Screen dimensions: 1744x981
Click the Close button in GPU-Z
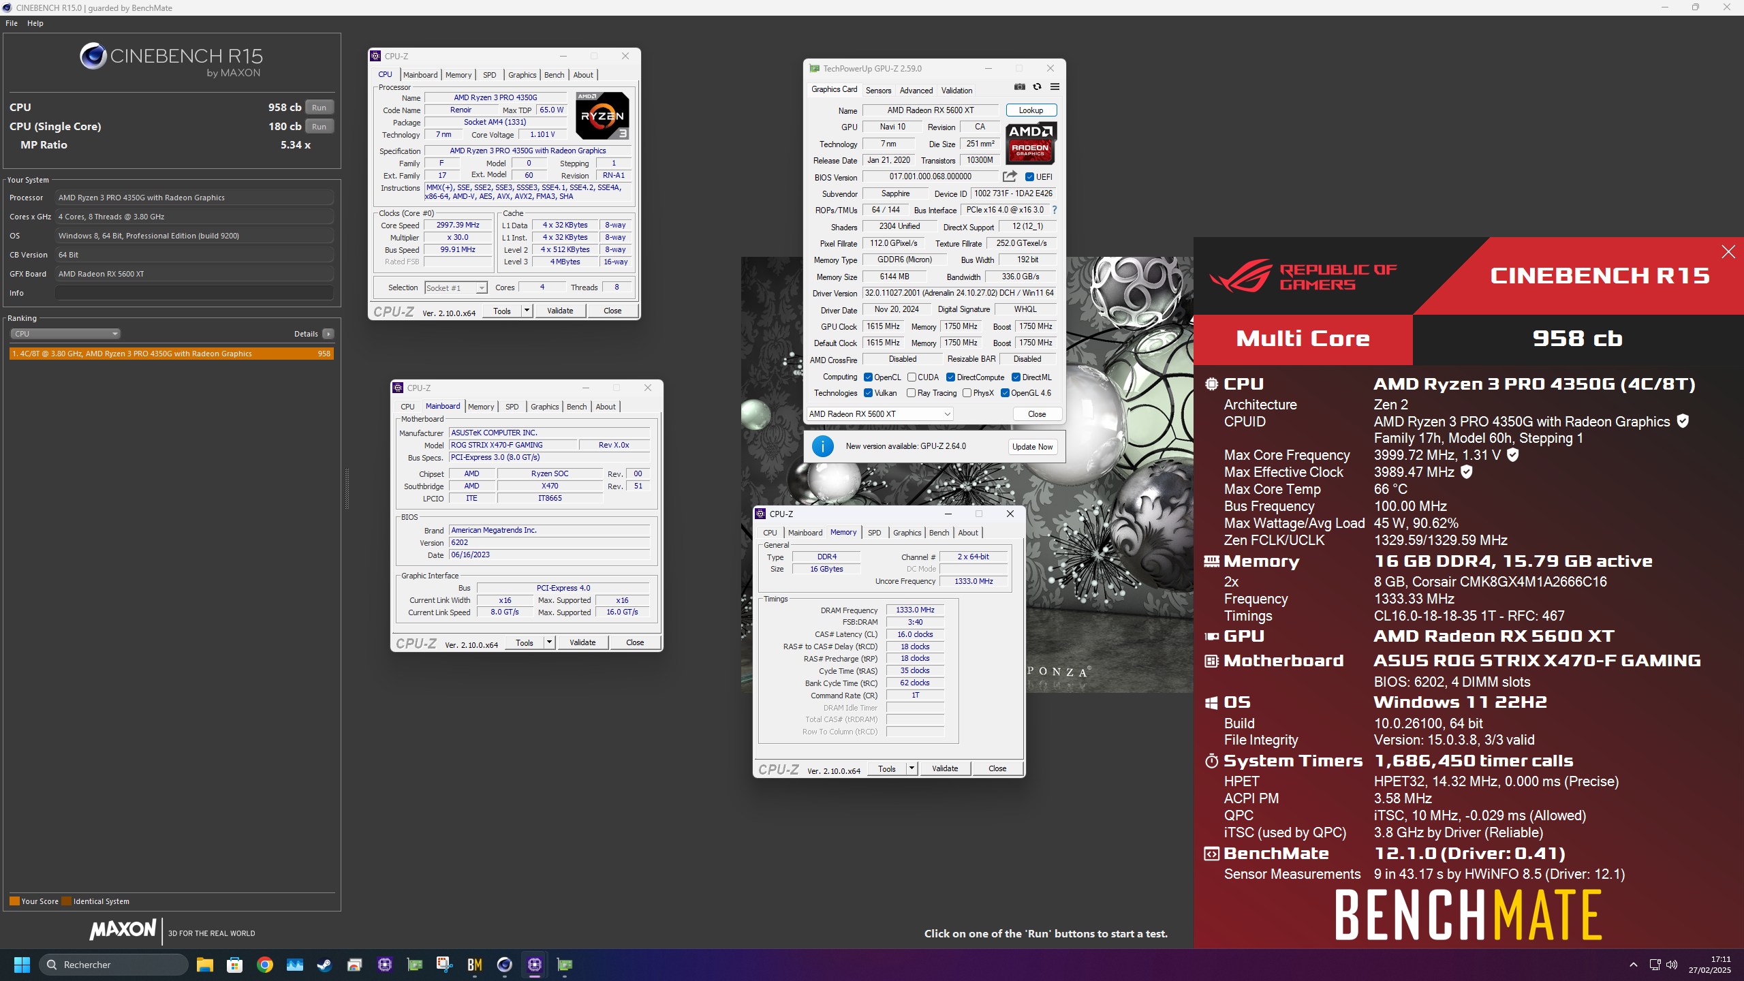pos(1037,414)
